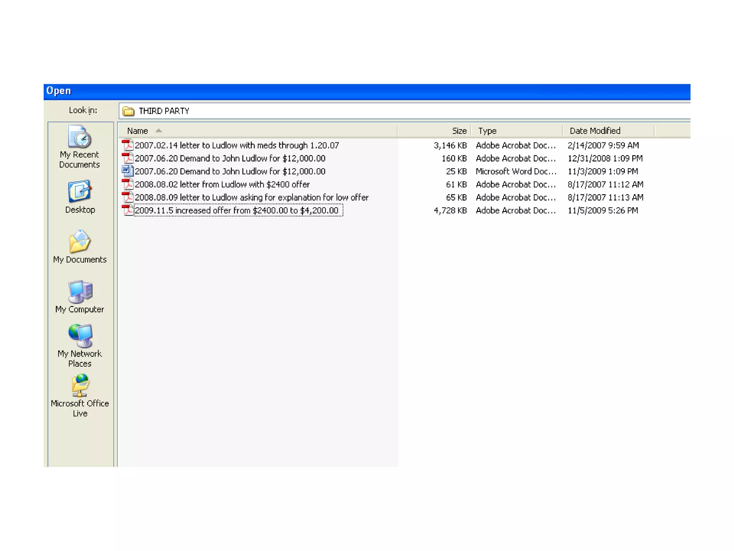Select 2007.02.14 letter to Ludlow filename

click(x=237, y=145)
